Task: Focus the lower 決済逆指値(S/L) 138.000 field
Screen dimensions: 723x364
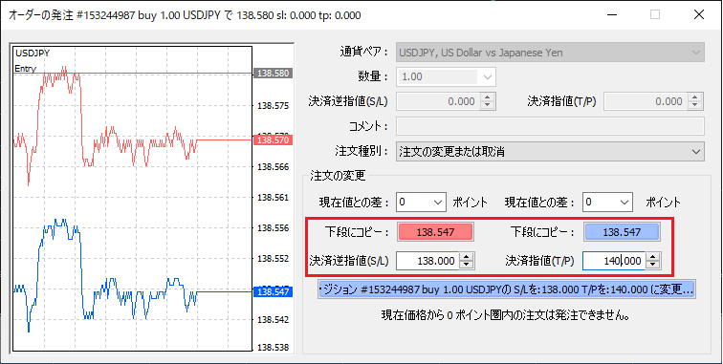Action: pyautogui.click(x=428, y=261)
